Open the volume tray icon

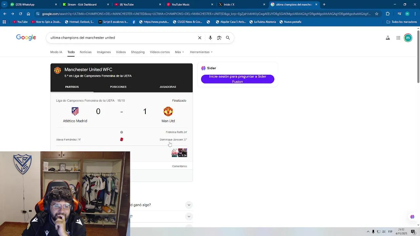click(x=384, y=232)
